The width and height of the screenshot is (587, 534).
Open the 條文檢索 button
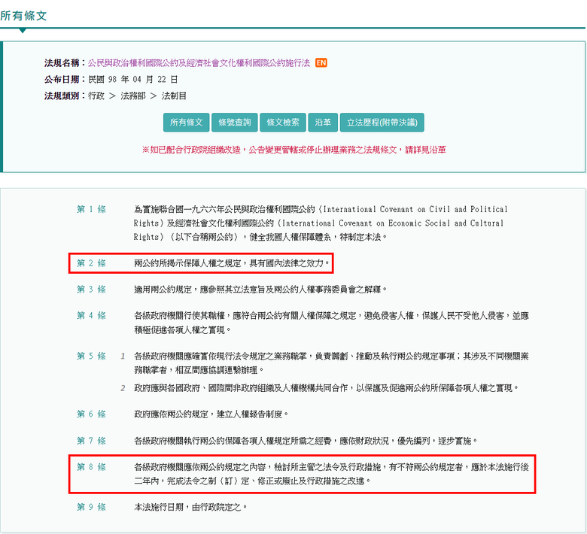[x=283, y=123]
